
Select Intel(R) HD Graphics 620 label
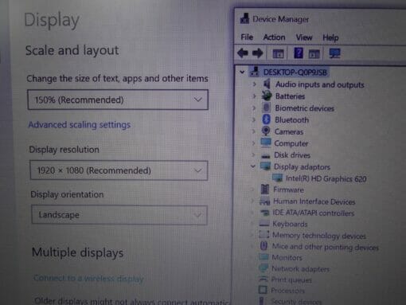(x=326, y=178)
